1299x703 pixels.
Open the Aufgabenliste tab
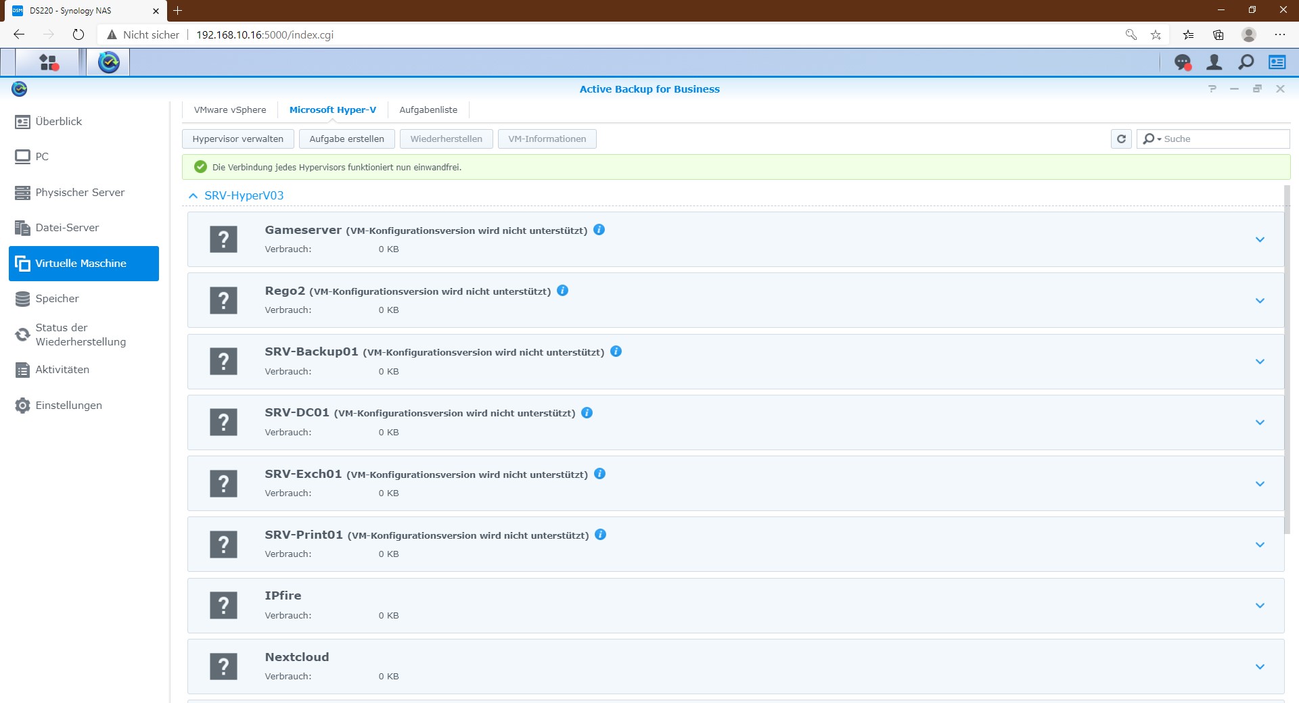click(428, 110)
